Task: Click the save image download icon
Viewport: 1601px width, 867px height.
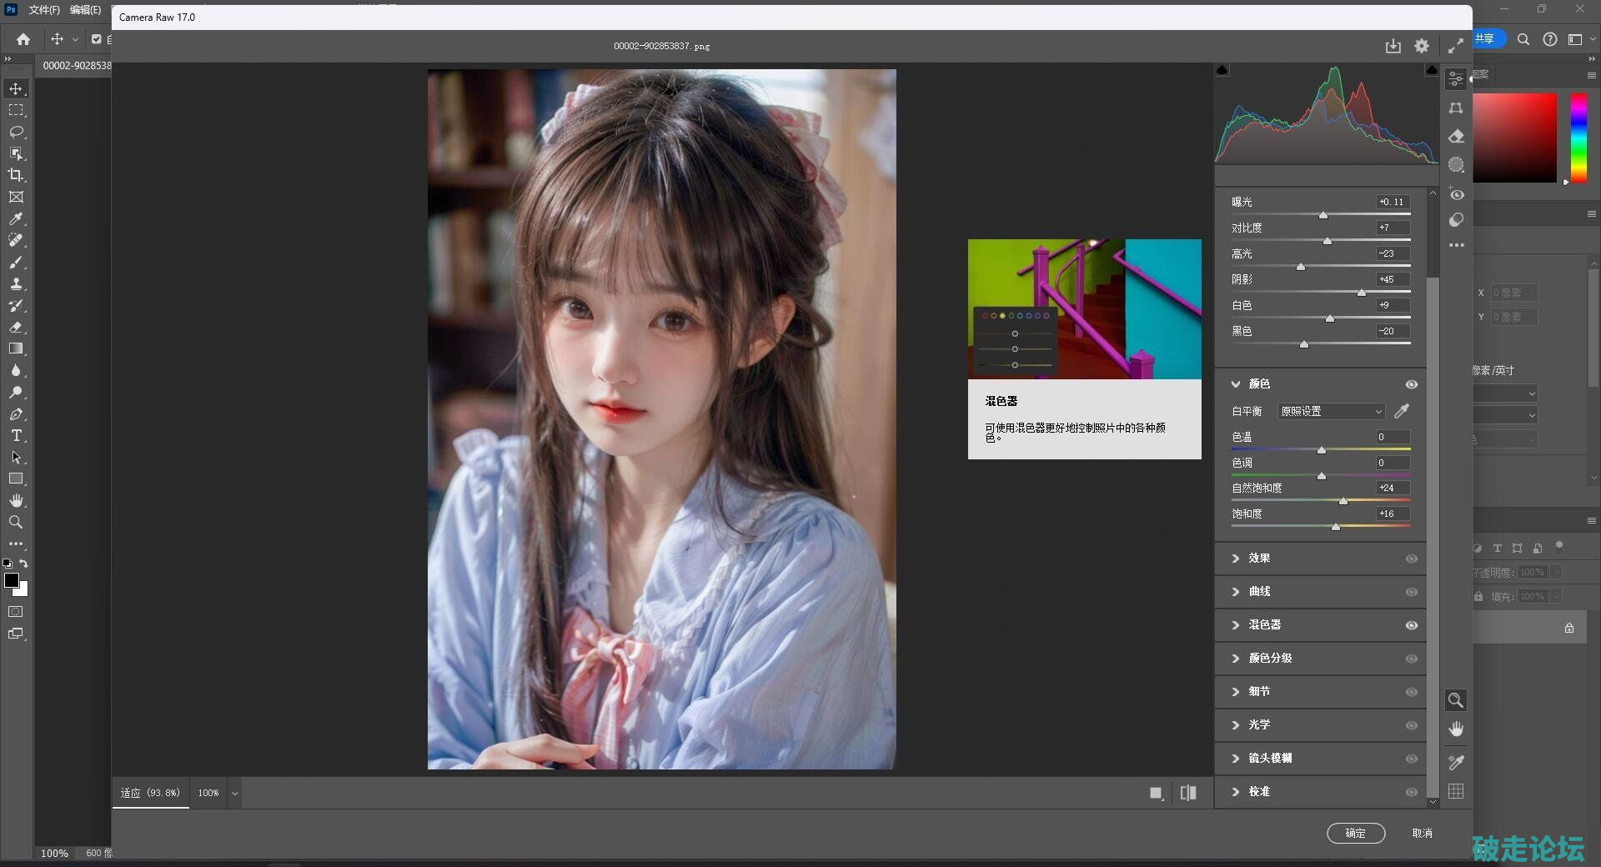Action: [x=1393, y=47]
